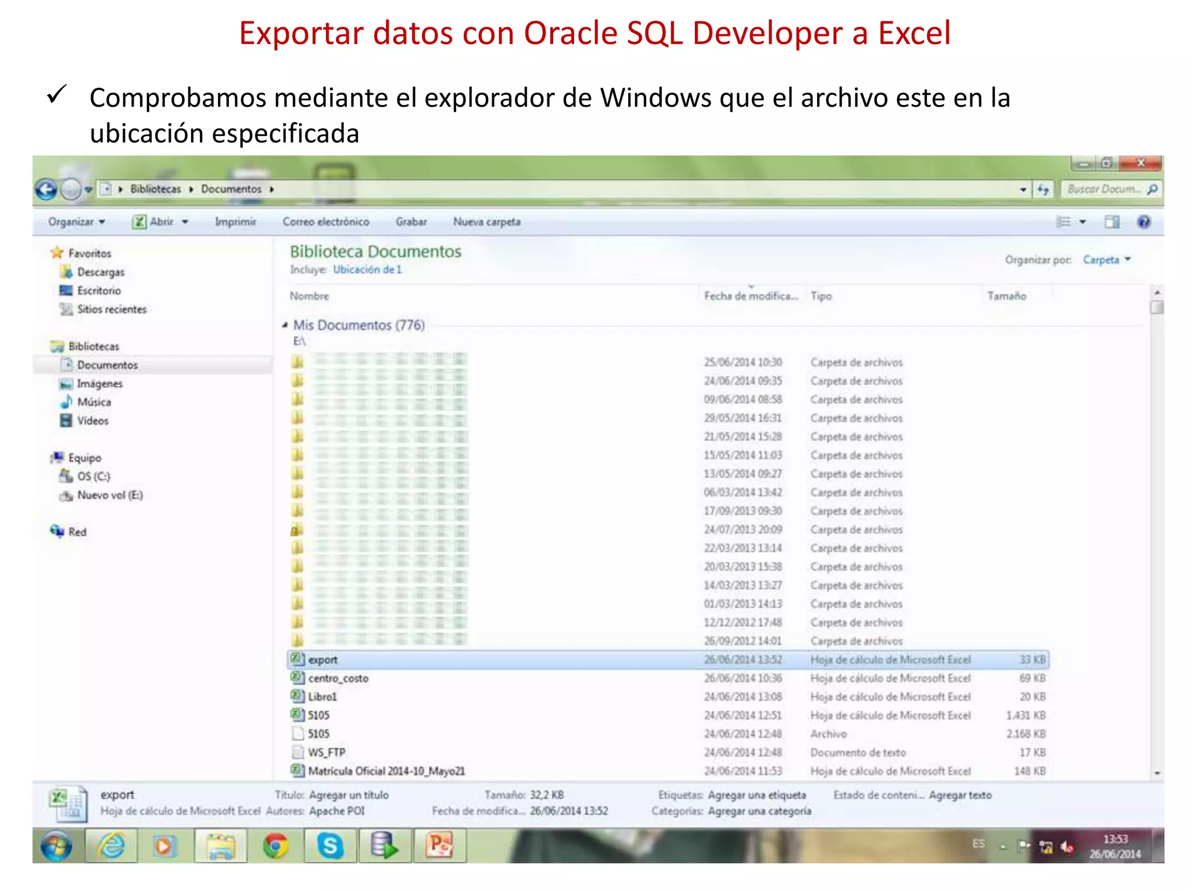
Task: Click the refresh address bar button
Action: [1044, 189]
